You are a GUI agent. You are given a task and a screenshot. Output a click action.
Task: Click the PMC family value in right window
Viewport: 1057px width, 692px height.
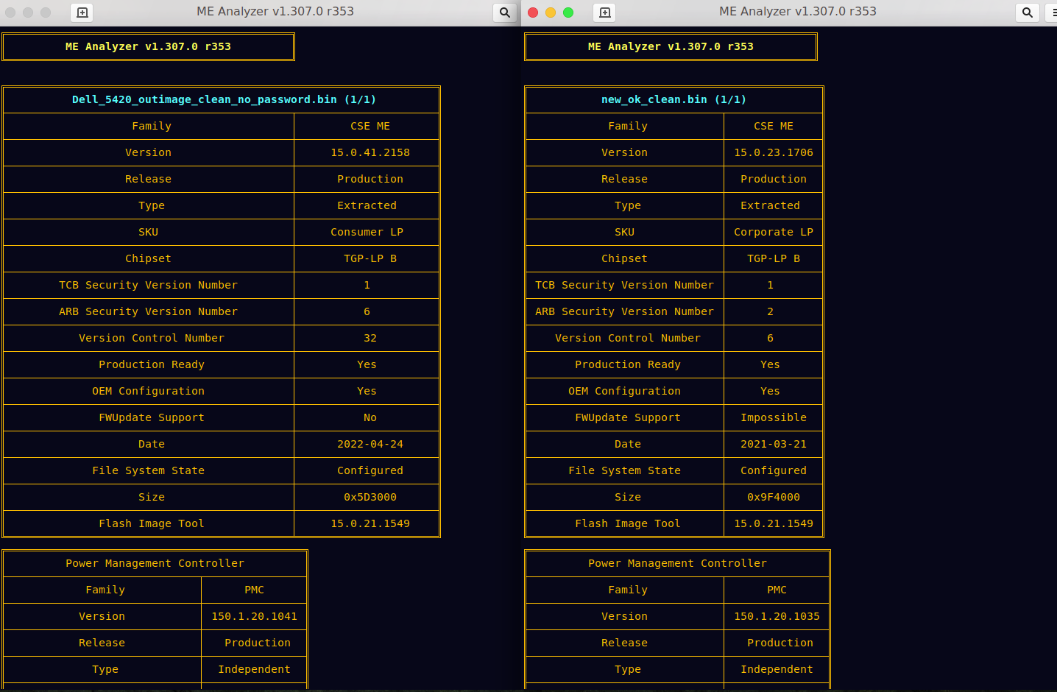tap(777, 590)
